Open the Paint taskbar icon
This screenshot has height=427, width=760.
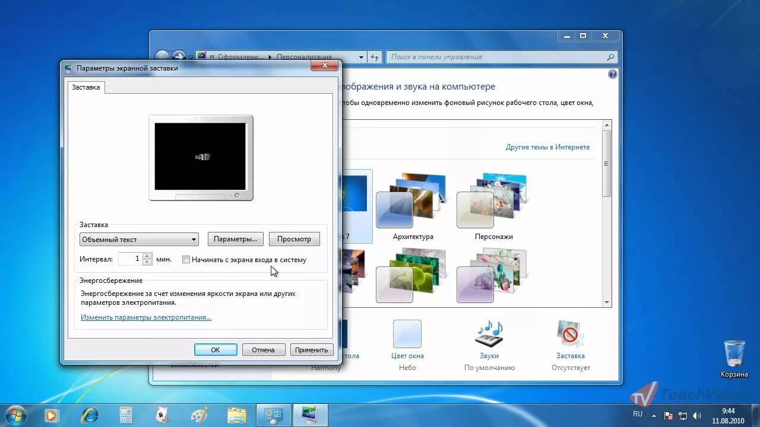[x=199, y=415]
